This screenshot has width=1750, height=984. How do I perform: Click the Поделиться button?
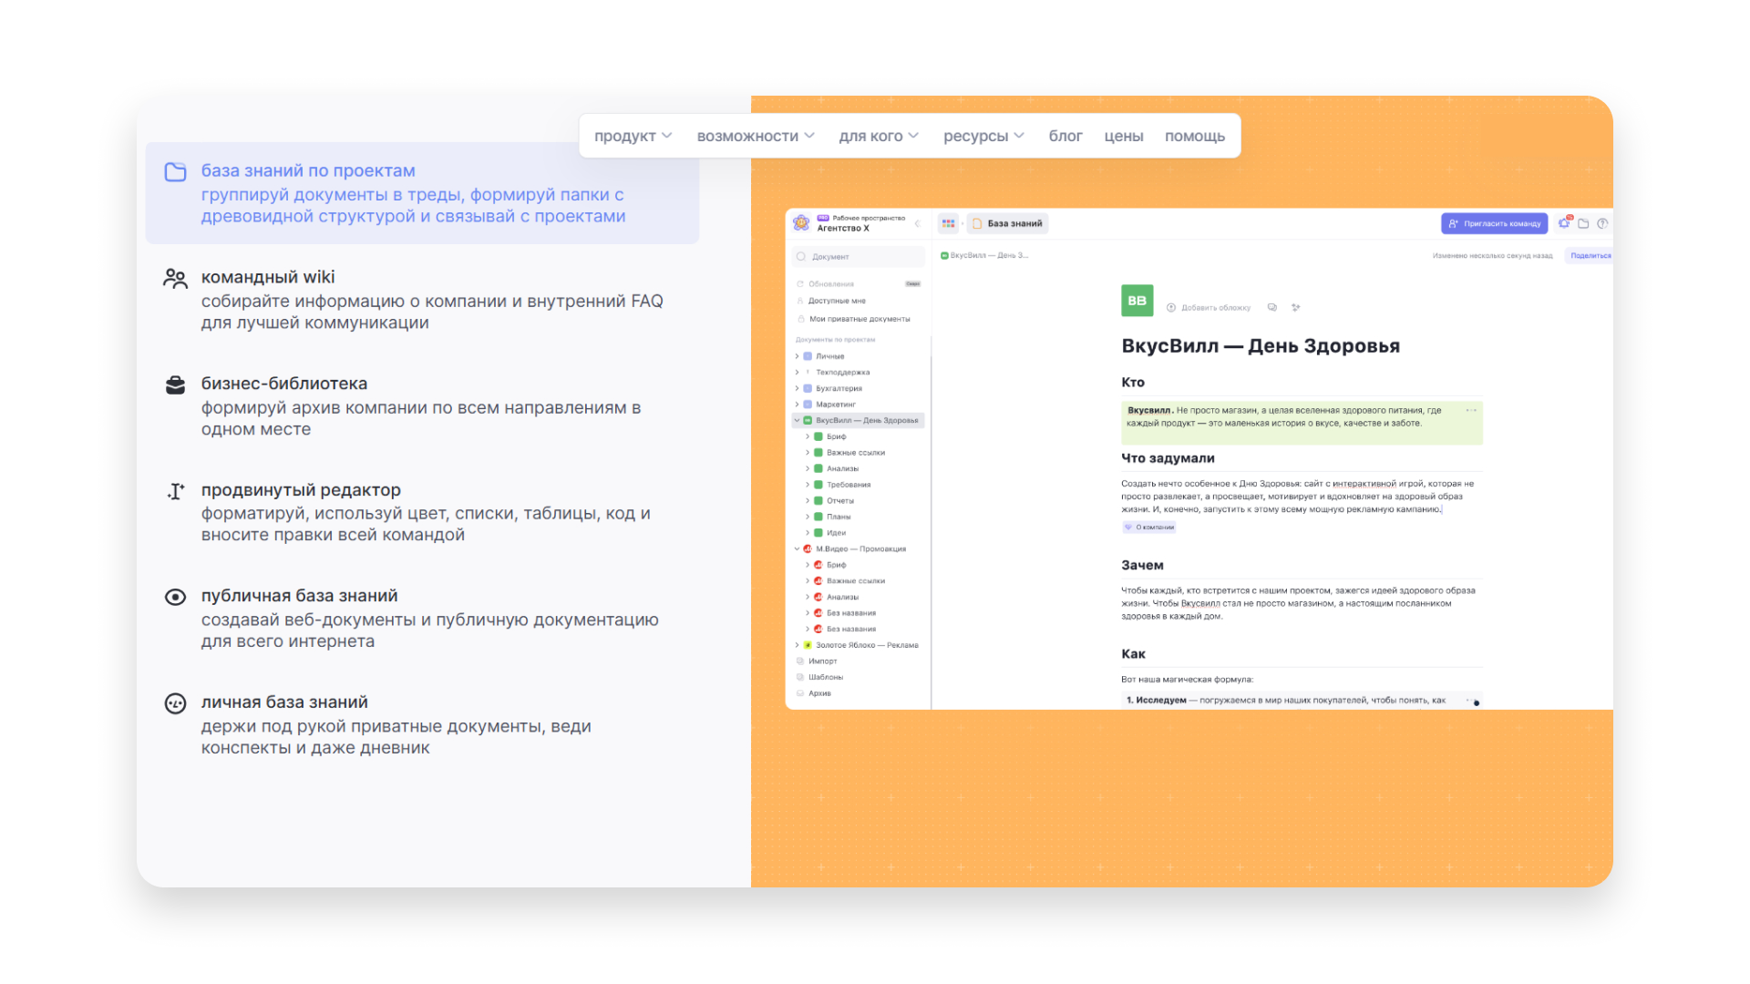pos(1590,256)
